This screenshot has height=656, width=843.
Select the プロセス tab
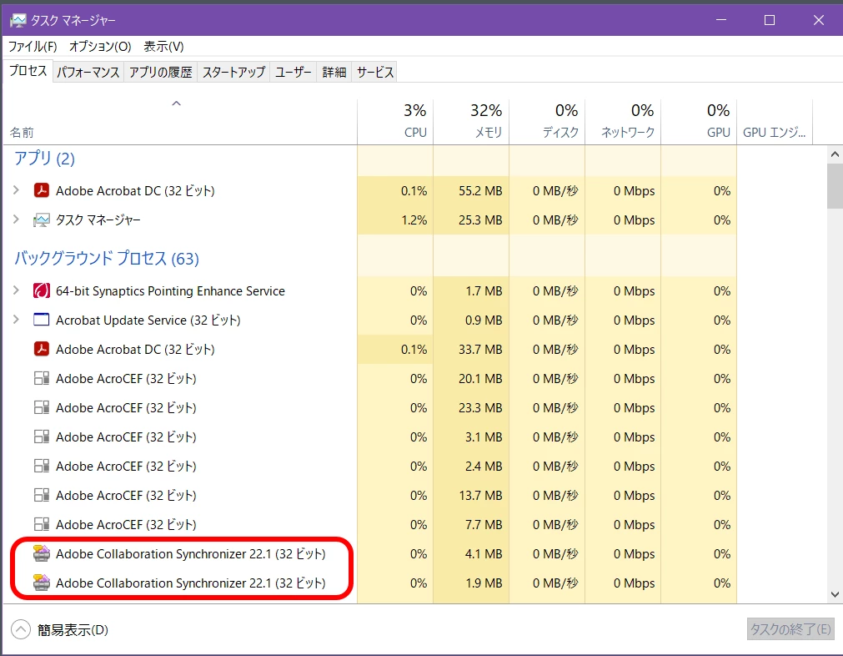28,71
